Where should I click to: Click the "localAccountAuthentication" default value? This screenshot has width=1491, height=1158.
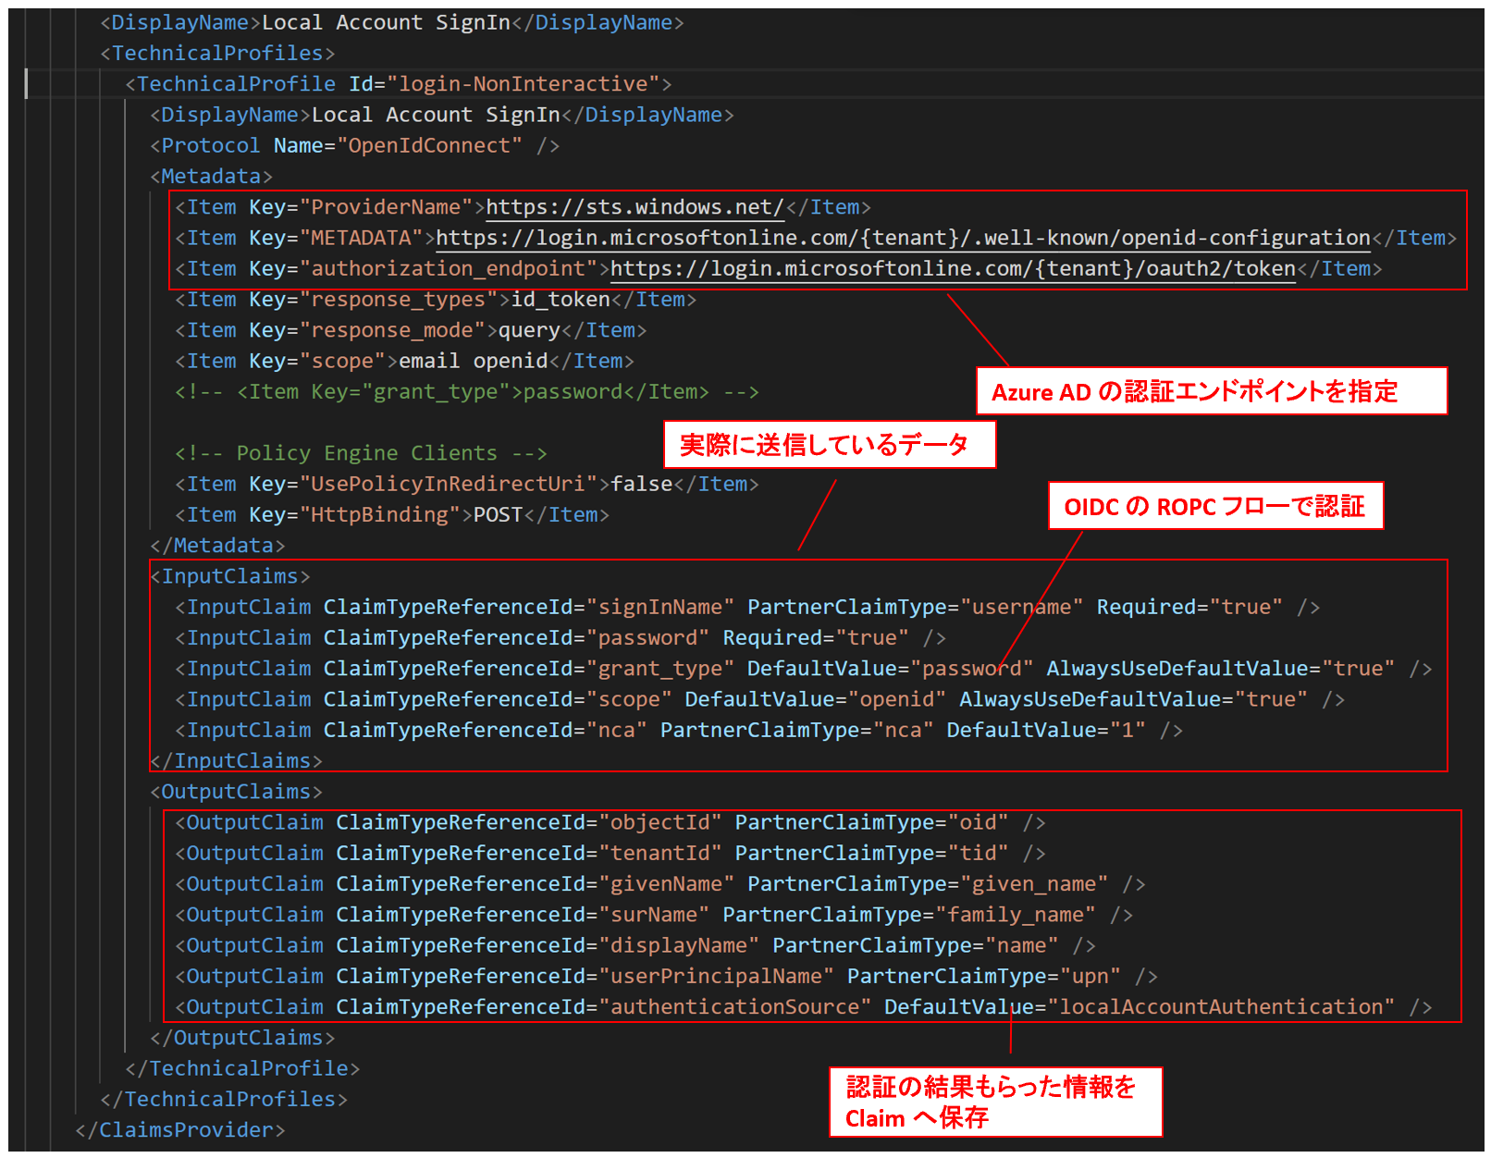tap(1220, 1007)
